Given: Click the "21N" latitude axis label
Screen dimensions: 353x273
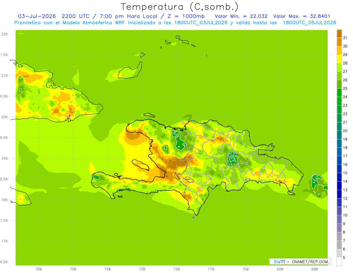Looking at the screenshot, I should pos(5,76).
